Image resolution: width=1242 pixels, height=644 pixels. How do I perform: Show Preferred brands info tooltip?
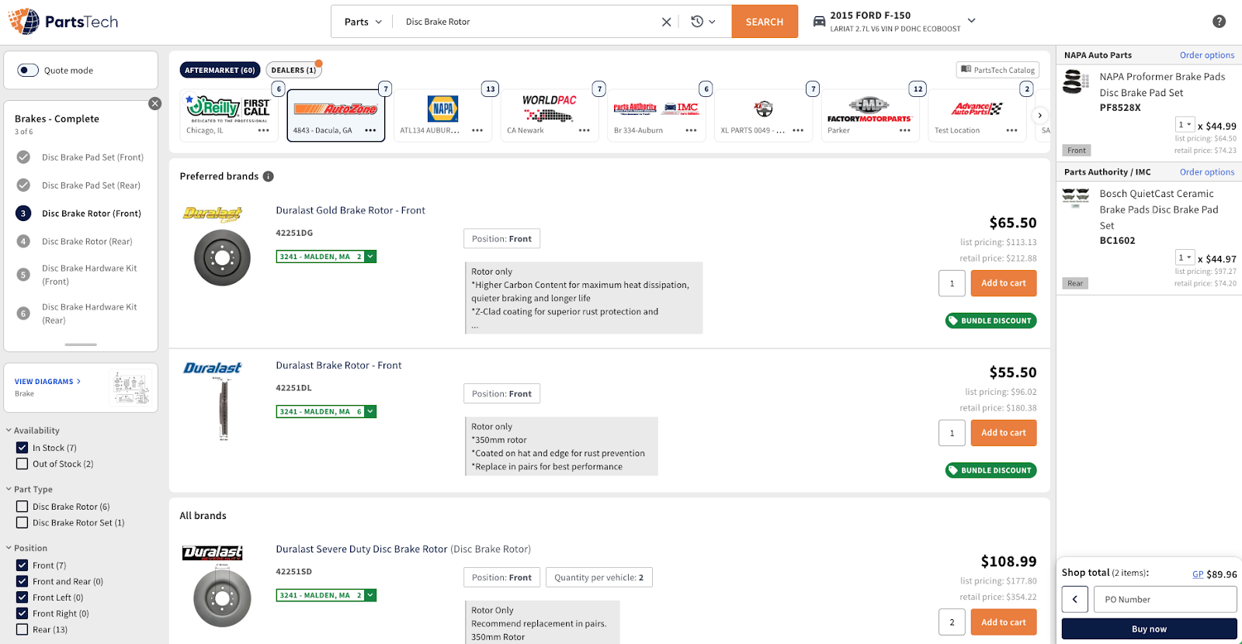pyautogui.click(x=269, y=176)
